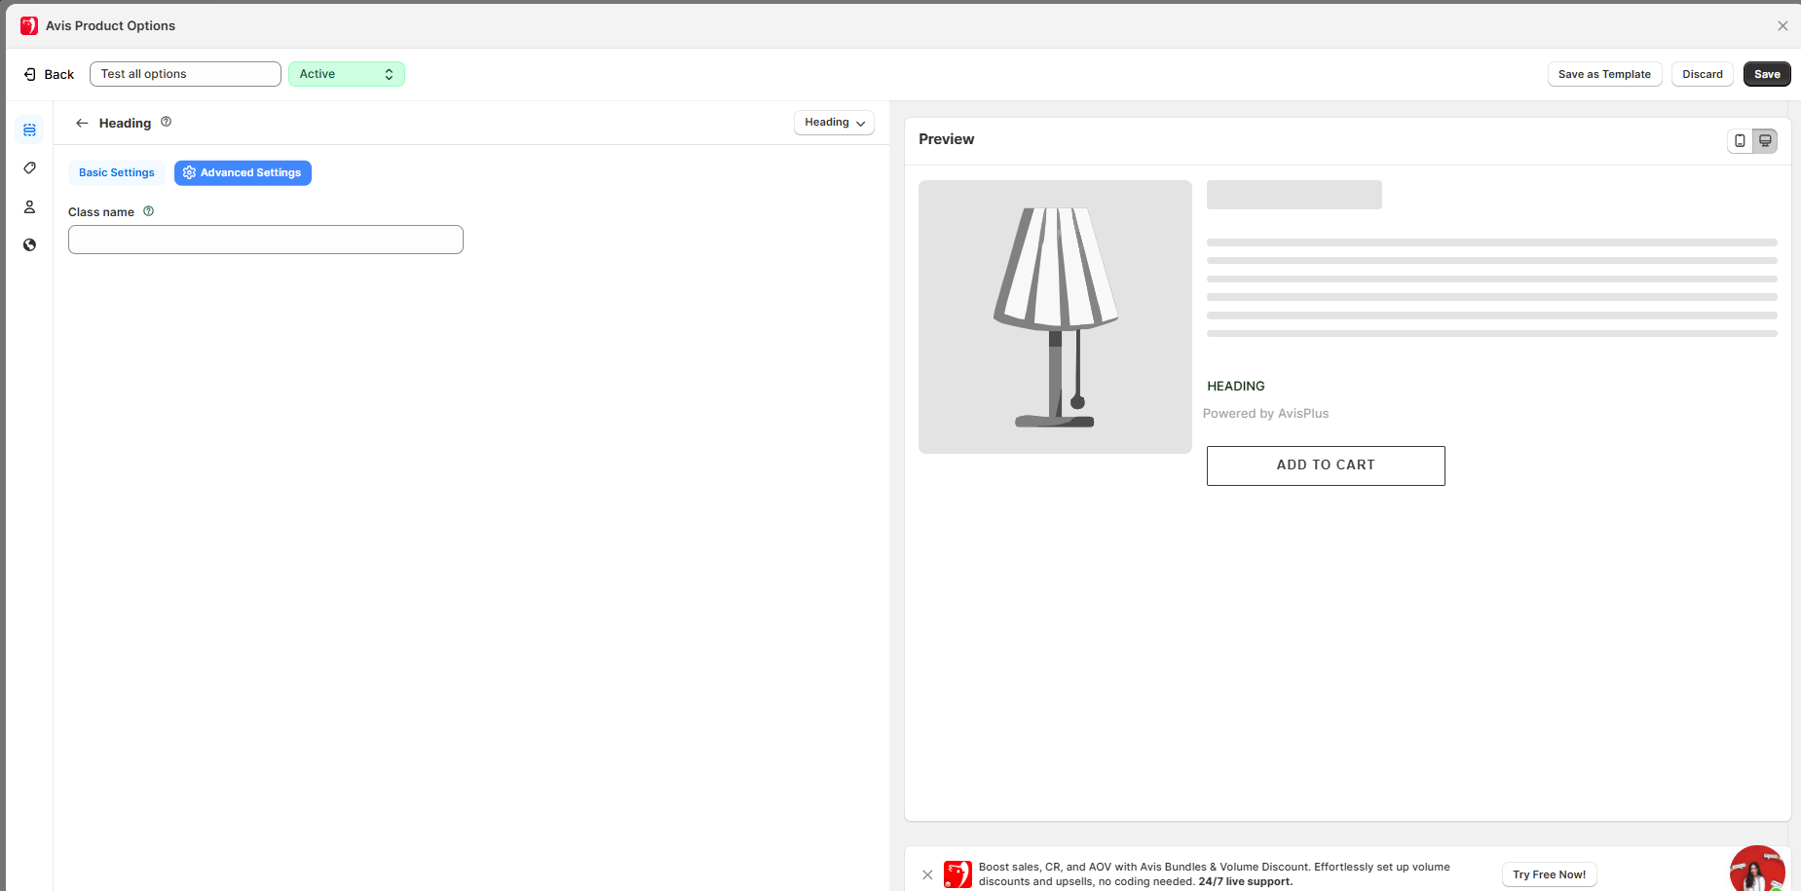The image size is (1801, 891).
Task: Click Save as Template
Action: pos(1603,74)
